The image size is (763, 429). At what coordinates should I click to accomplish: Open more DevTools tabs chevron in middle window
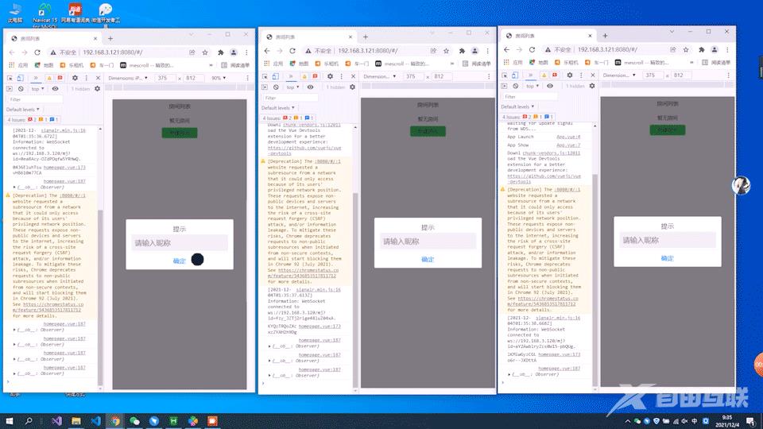291,76
